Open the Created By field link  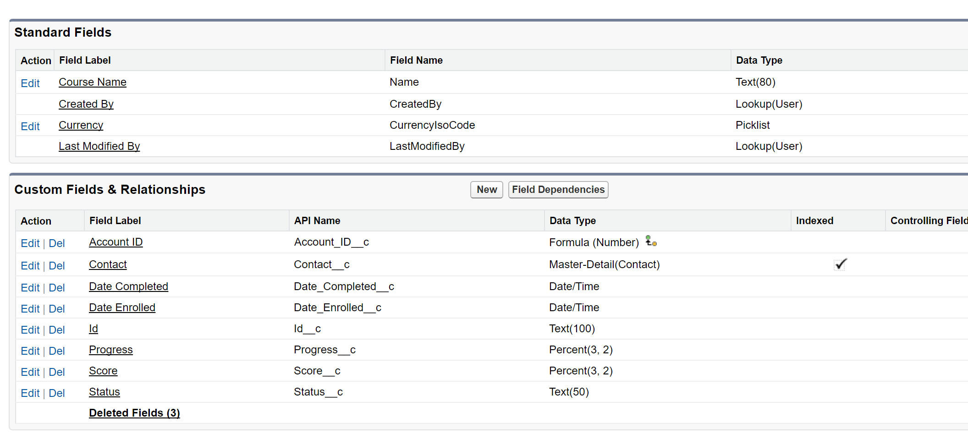coord(86,104)
